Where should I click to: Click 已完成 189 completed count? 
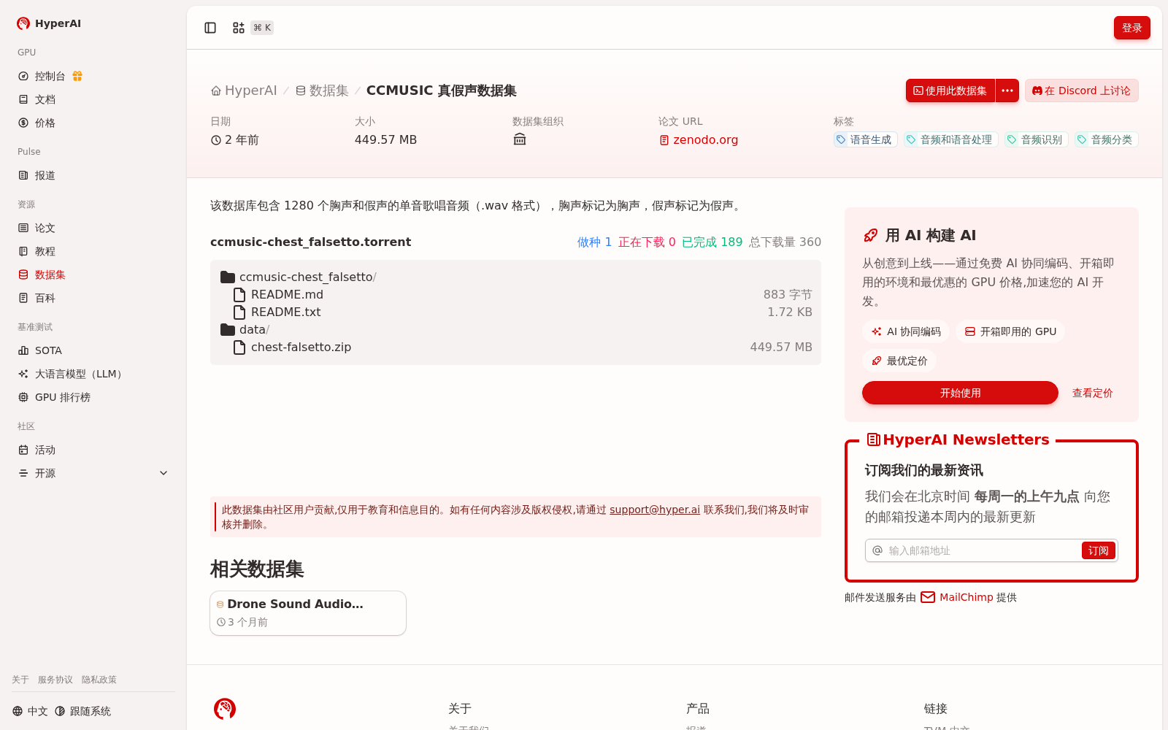click(x=712, y=242)
